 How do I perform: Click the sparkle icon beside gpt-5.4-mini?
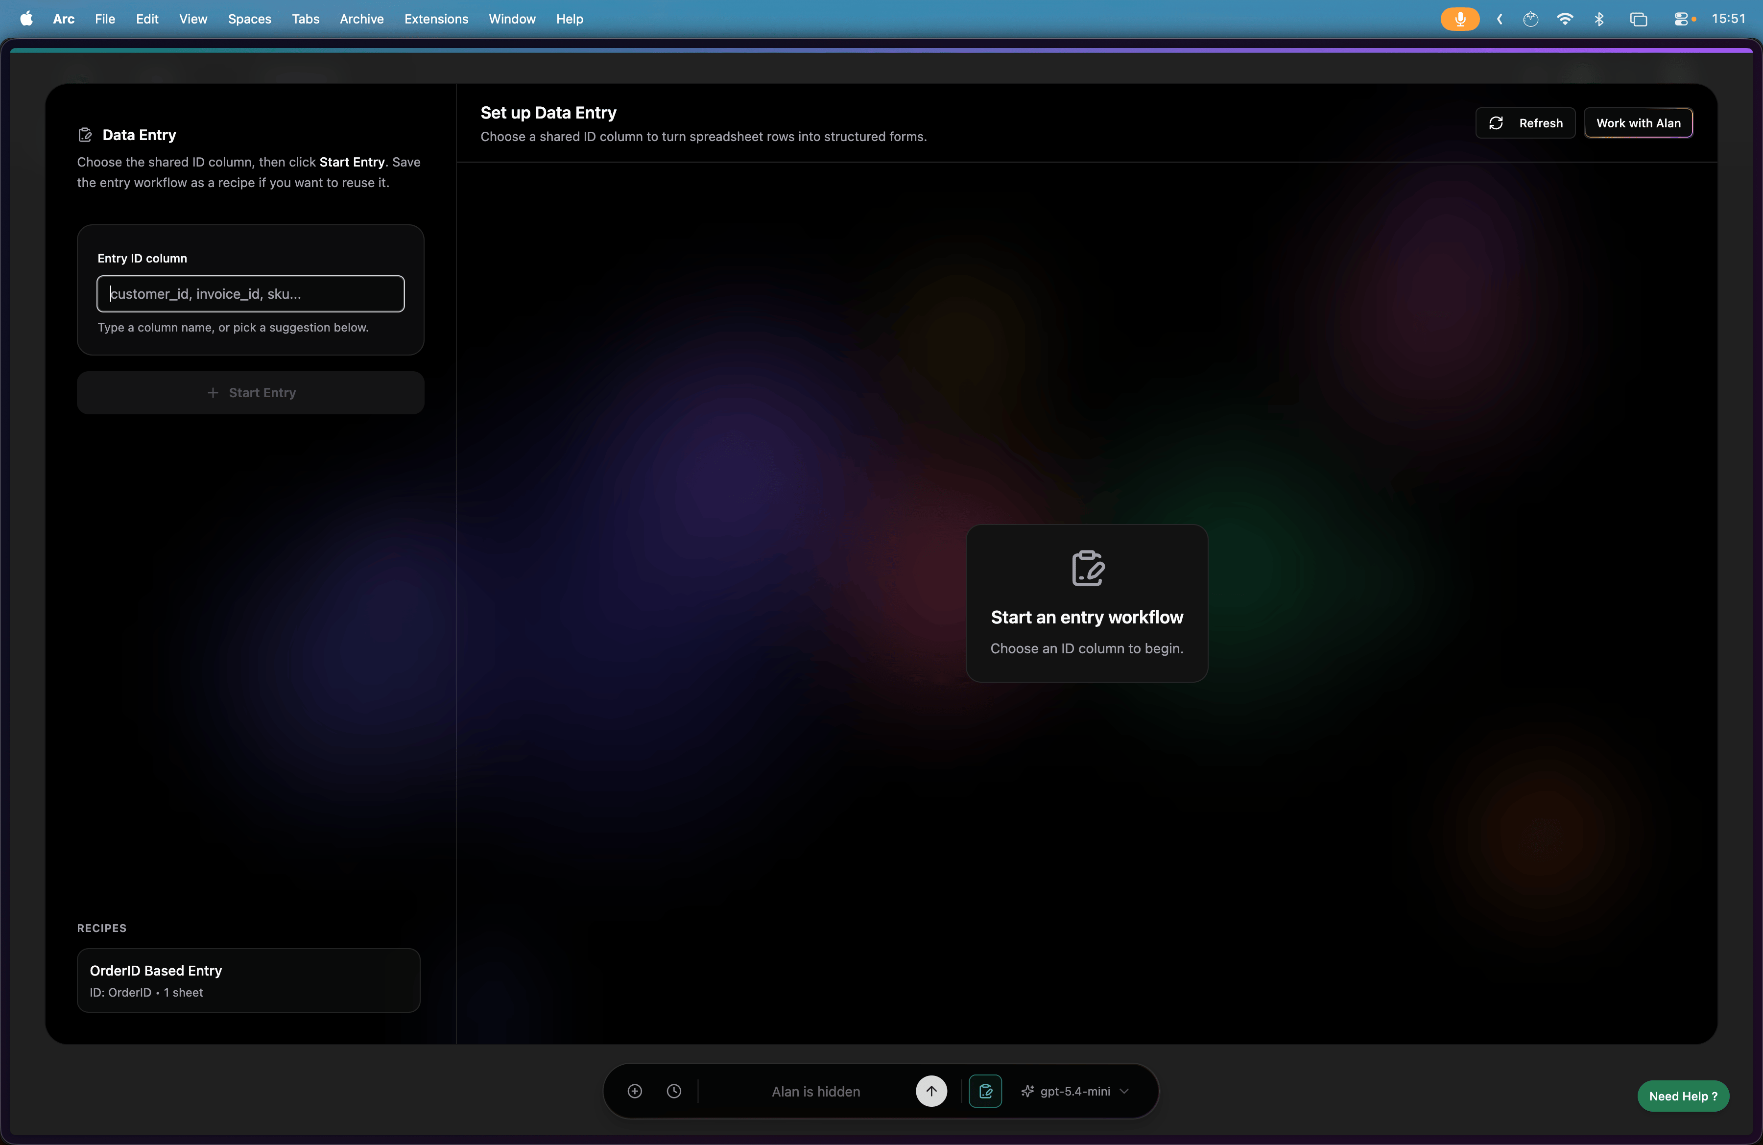[x=1027, y=1091]
